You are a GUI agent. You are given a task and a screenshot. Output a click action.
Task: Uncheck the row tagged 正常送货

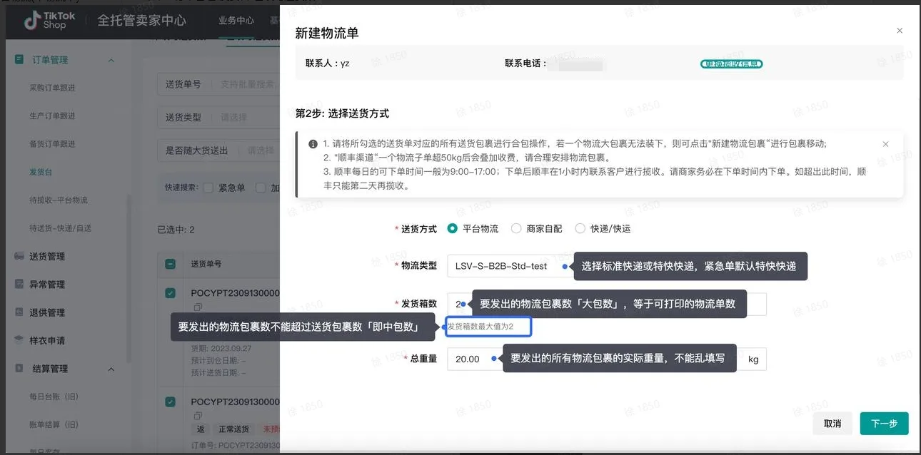(x=170, y=402)
